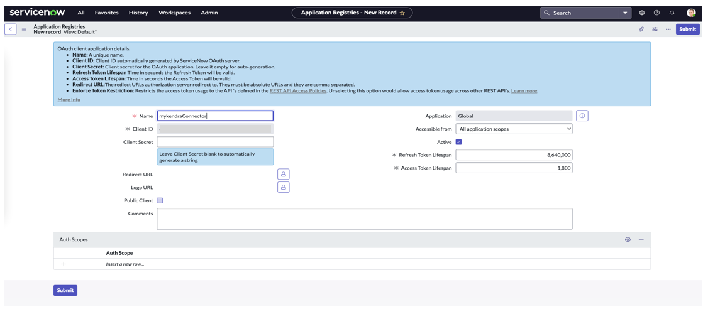Click the Comments text area
703x314 pixels.
(x=365, y=219)
